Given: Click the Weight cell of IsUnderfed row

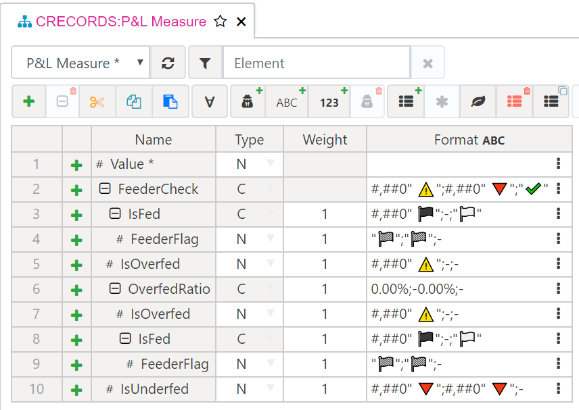Looking at the screenshot, I should coord(325,389).
